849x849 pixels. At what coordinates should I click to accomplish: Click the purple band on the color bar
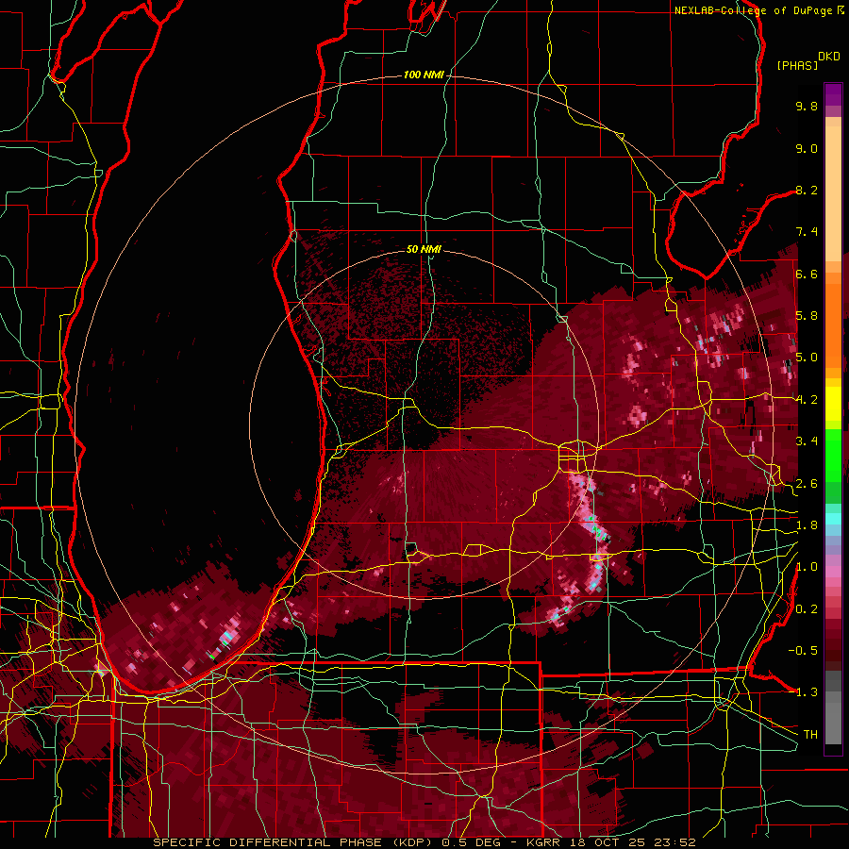tap(833, 94)
